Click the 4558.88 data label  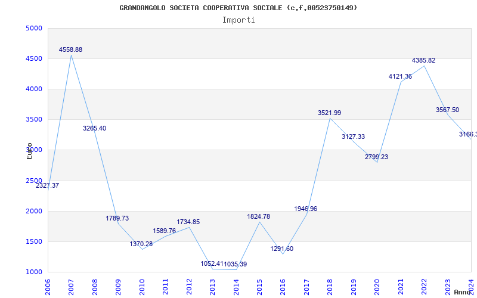70,49
